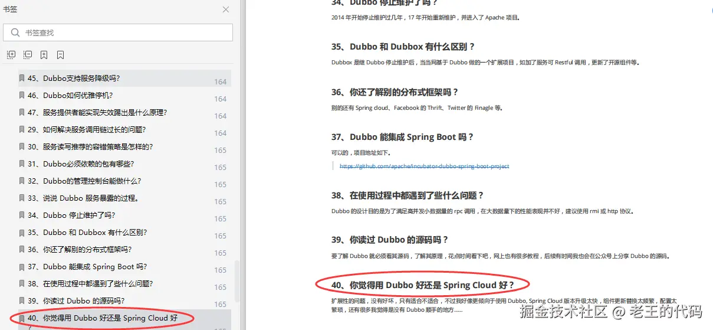Click bookmark flag icon beside 31、Dubbo必须依赖的包有哪些?
This screenshot has width=713, height=330.
22,164
